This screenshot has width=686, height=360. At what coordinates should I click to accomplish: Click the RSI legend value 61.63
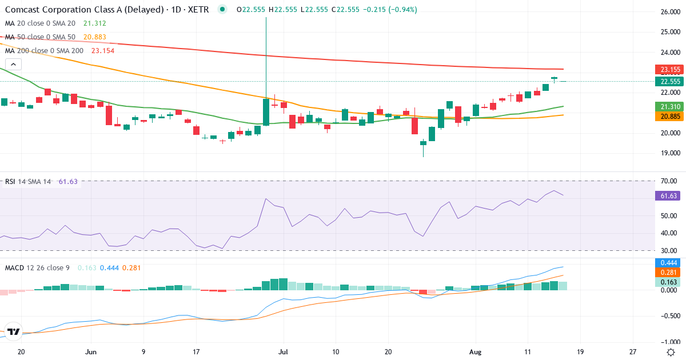[67, 182]
